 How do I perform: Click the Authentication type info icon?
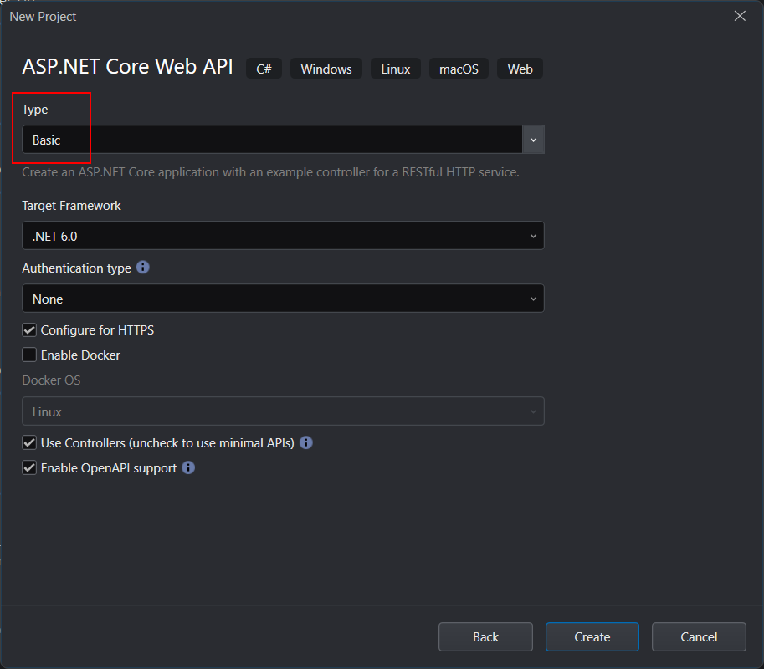[x=143, y=268]
